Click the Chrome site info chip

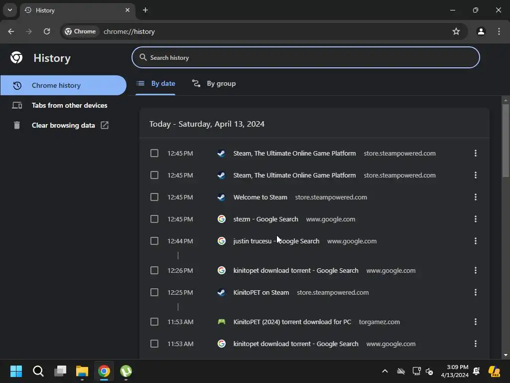[x=80, y=31]
